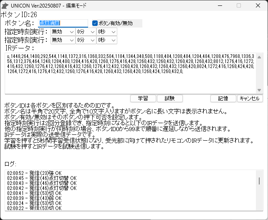Click the キャンセル button
The image size is (268, 220).
[250, 99]
